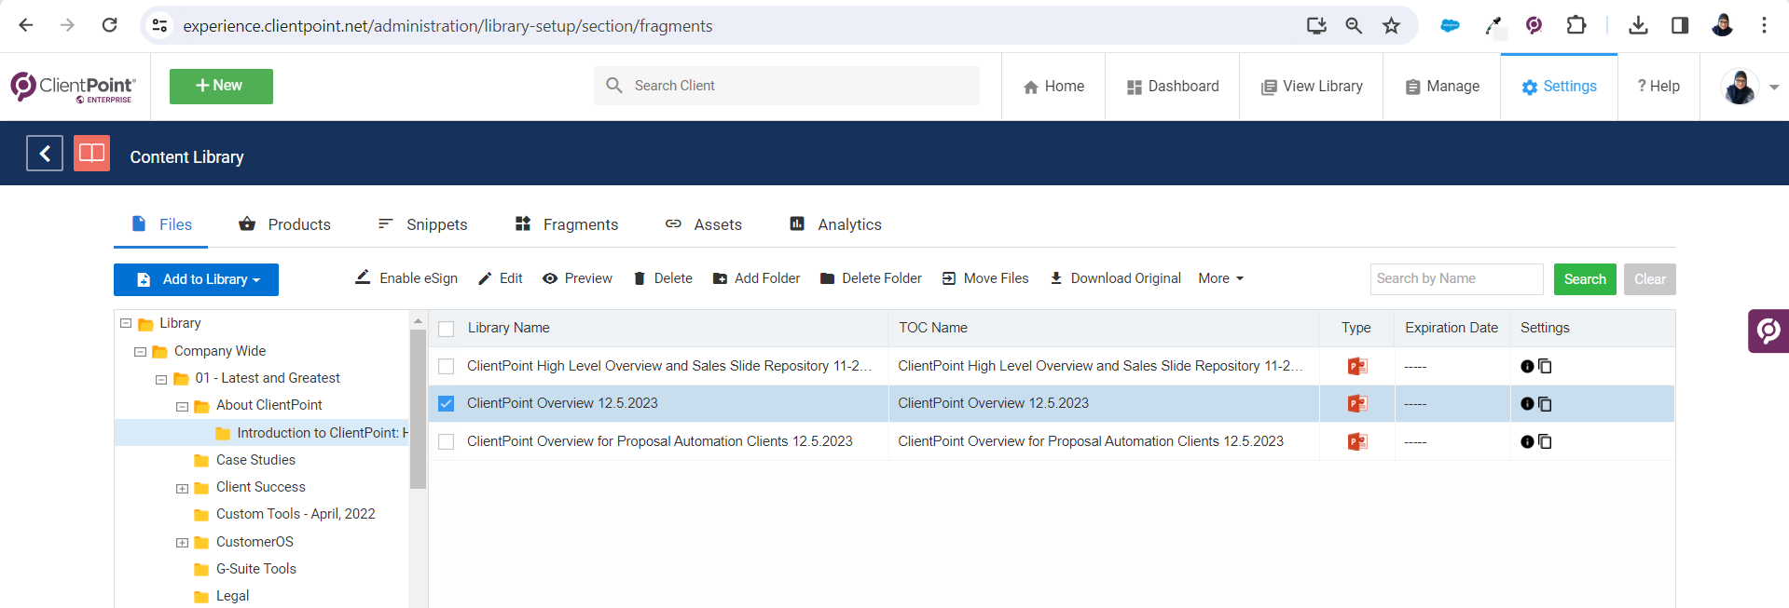Viewport: 1789px width, 608px height.
Task: Check the Proposal Automation Clients row checkbox
Action: (447, 442)
